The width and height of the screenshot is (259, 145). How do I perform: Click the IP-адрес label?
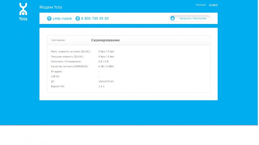click(x=57, y=72)
